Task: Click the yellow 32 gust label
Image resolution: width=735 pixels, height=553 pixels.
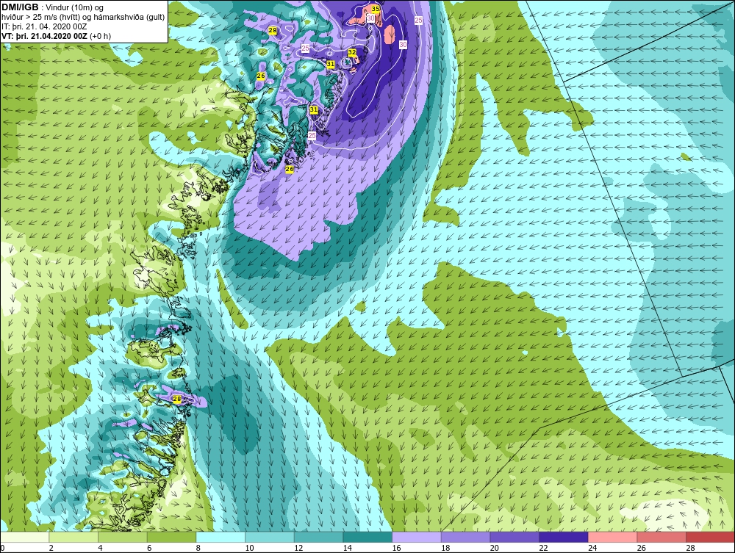Action: (x=352, y=52)
